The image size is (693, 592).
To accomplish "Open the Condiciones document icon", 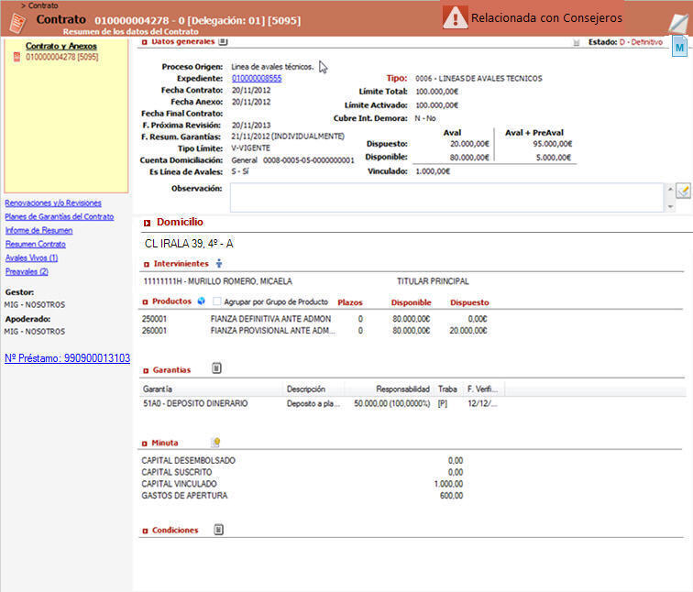I will (218, 529).
